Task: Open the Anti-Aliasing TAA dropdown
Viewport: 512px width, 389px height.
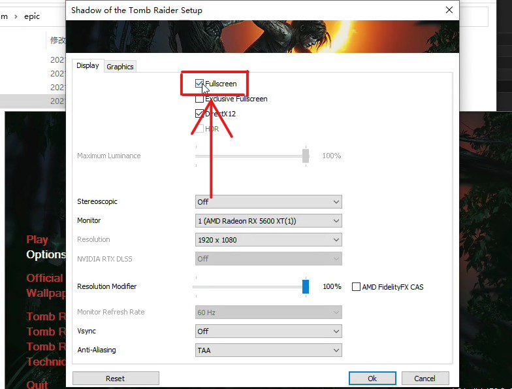Action: pyautogui.click(x=268, y=350)
